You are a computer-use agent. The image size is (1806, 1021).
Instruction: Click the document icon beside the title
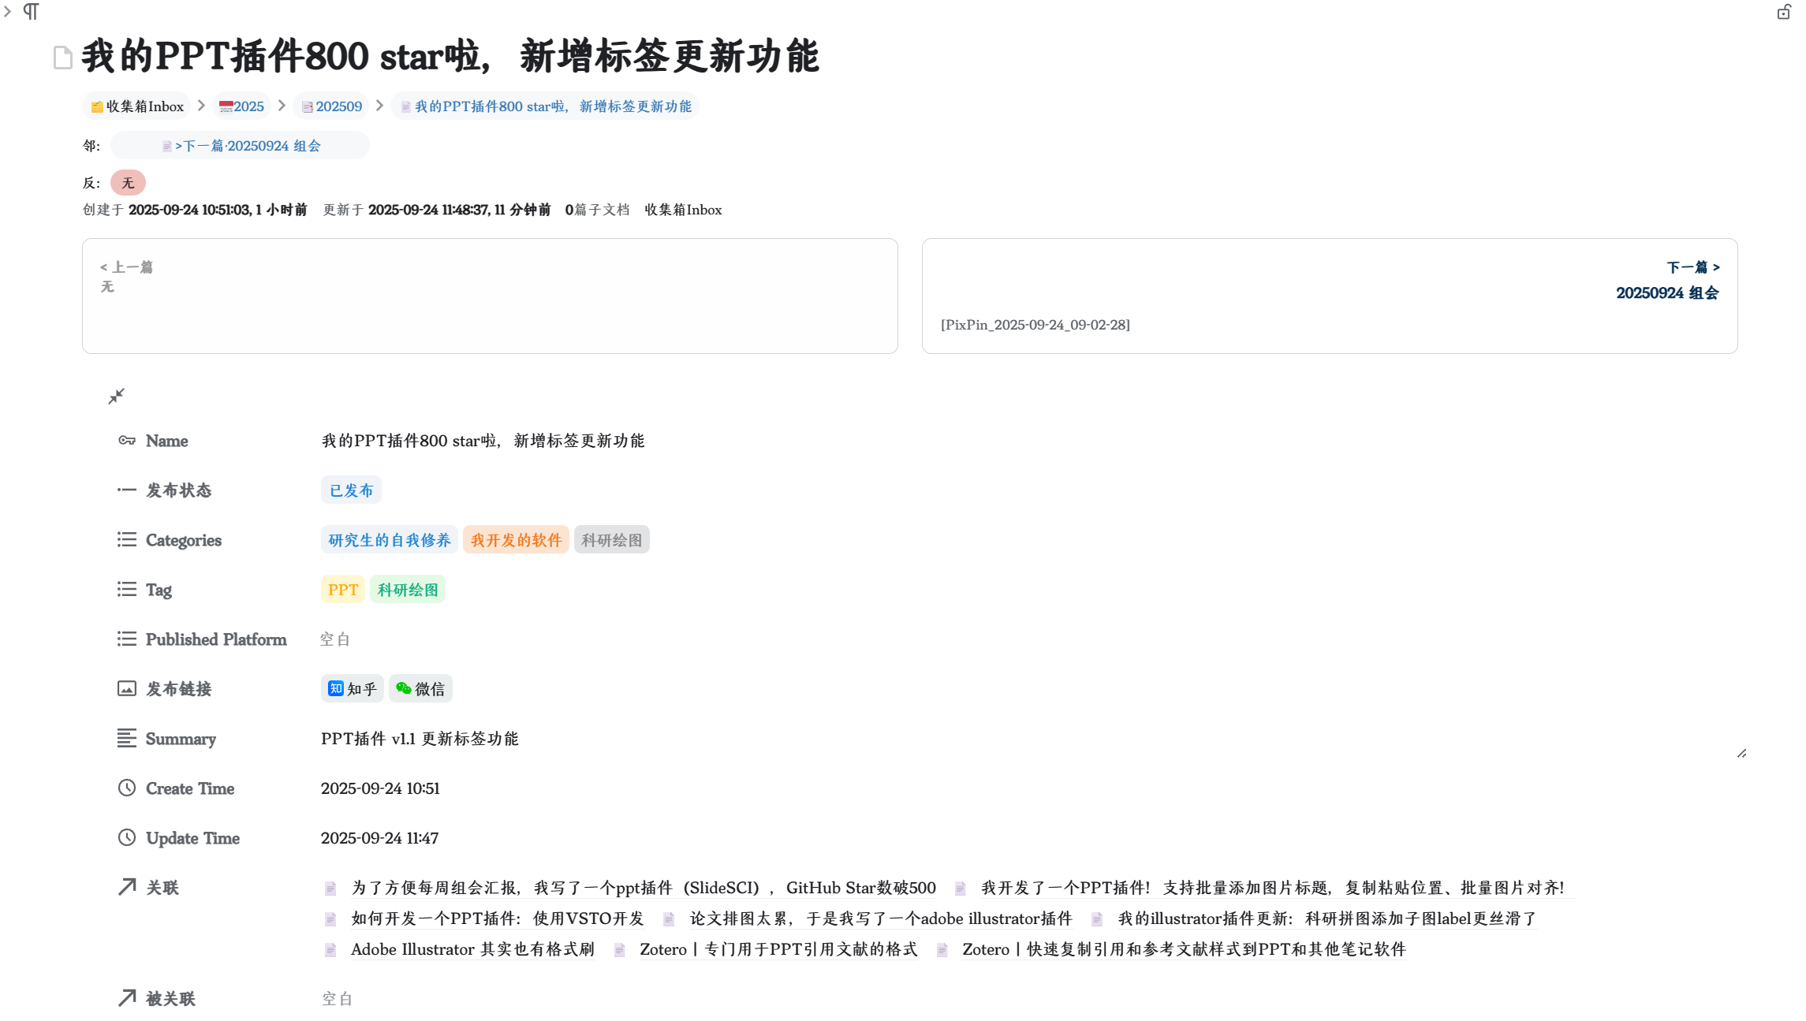tap(62, 58)
